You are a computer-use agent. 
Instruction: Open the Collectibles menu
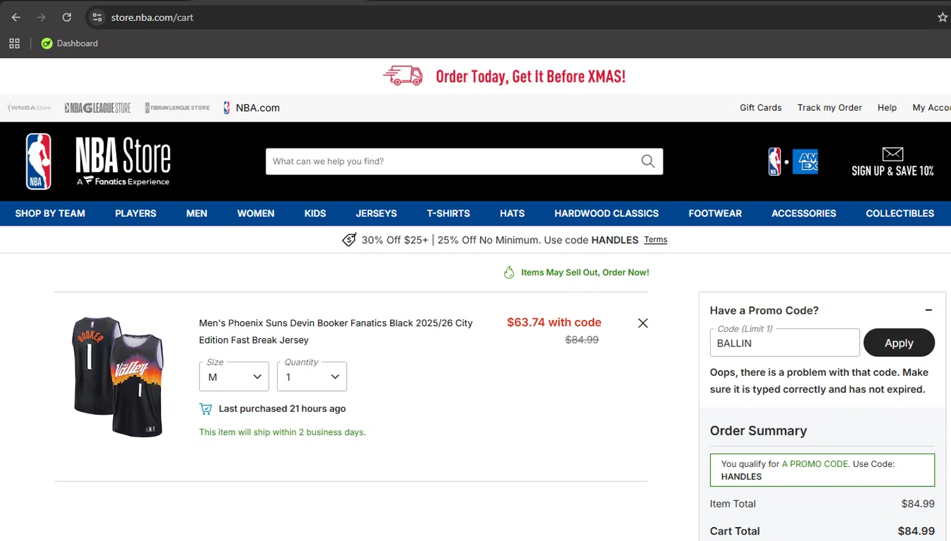tap(900, 213)
